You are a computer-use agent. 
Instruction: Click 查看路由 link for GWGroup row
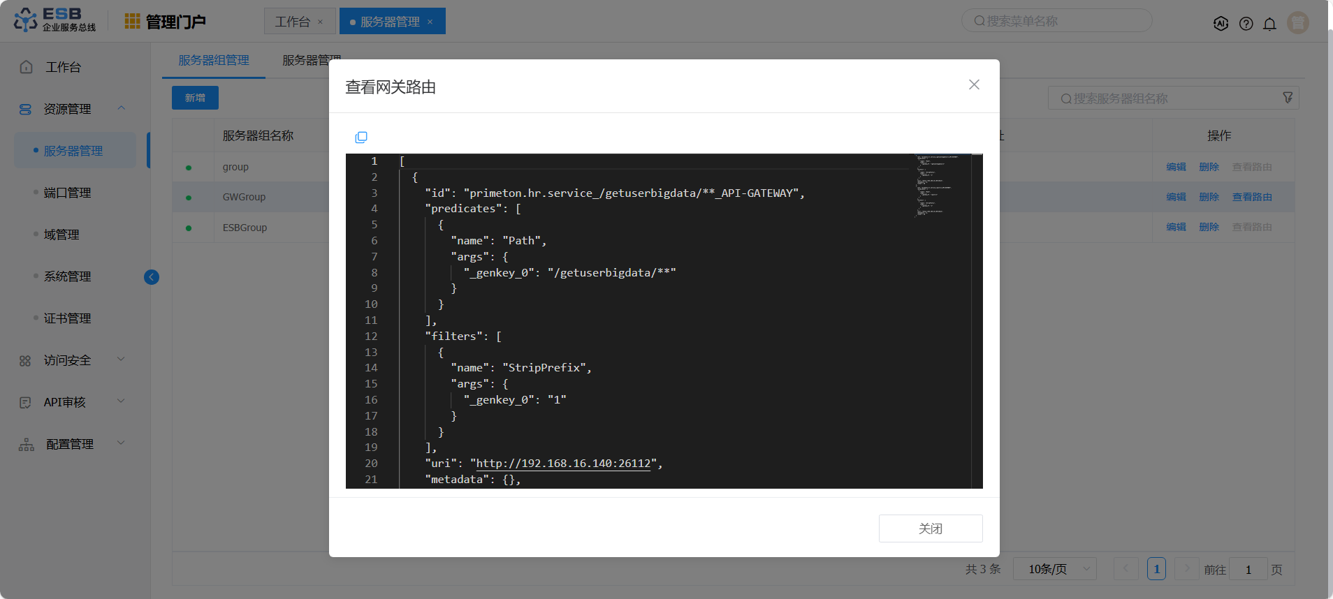tap(1251, 197)
